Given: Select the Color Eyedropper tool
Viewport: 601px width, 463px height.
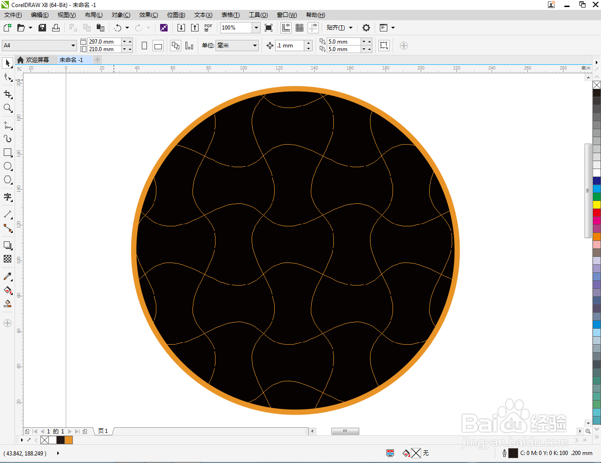Looking at the screenshot, I should click(x=8, y=276).
